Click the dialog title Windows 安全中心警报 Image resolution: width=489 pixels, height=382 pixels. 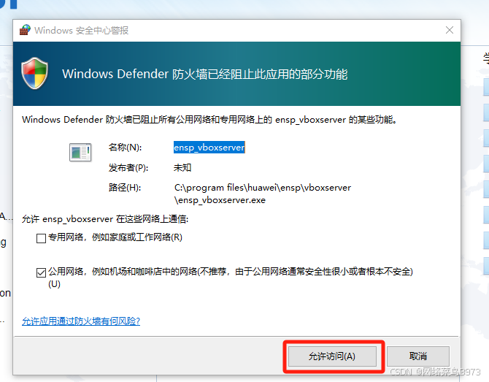(82, 30)
